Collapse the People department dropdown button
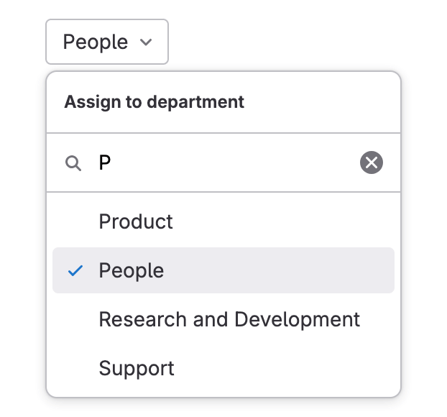This screenshot has width=447, height=417. 107,42
